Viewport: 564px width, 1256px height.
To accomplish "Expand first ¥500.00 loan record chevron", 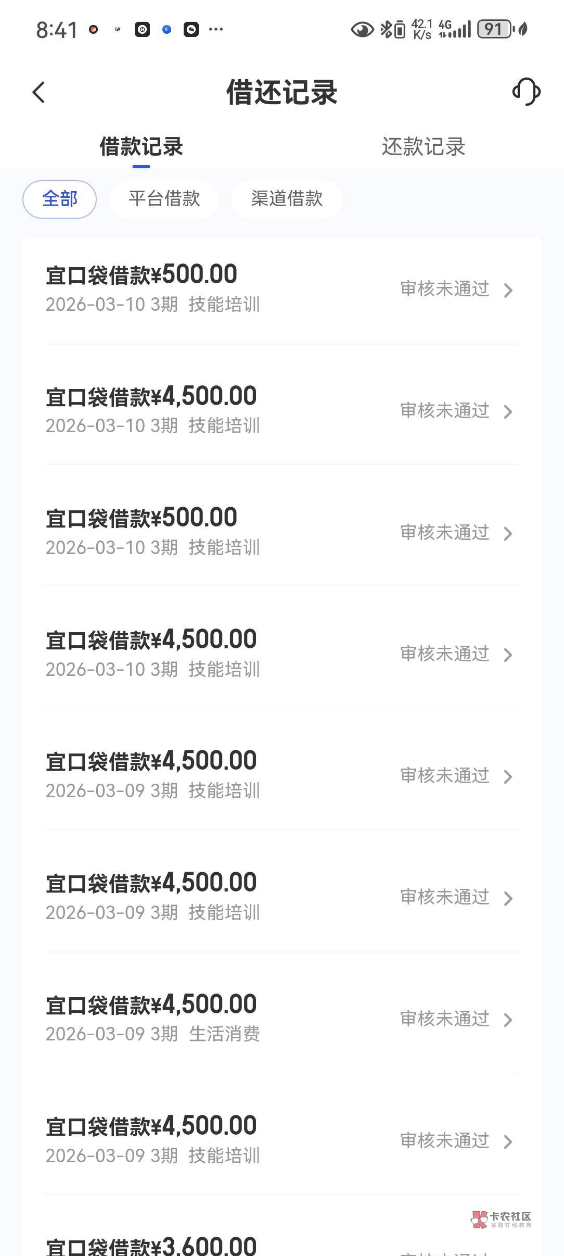I will point(508,290).
